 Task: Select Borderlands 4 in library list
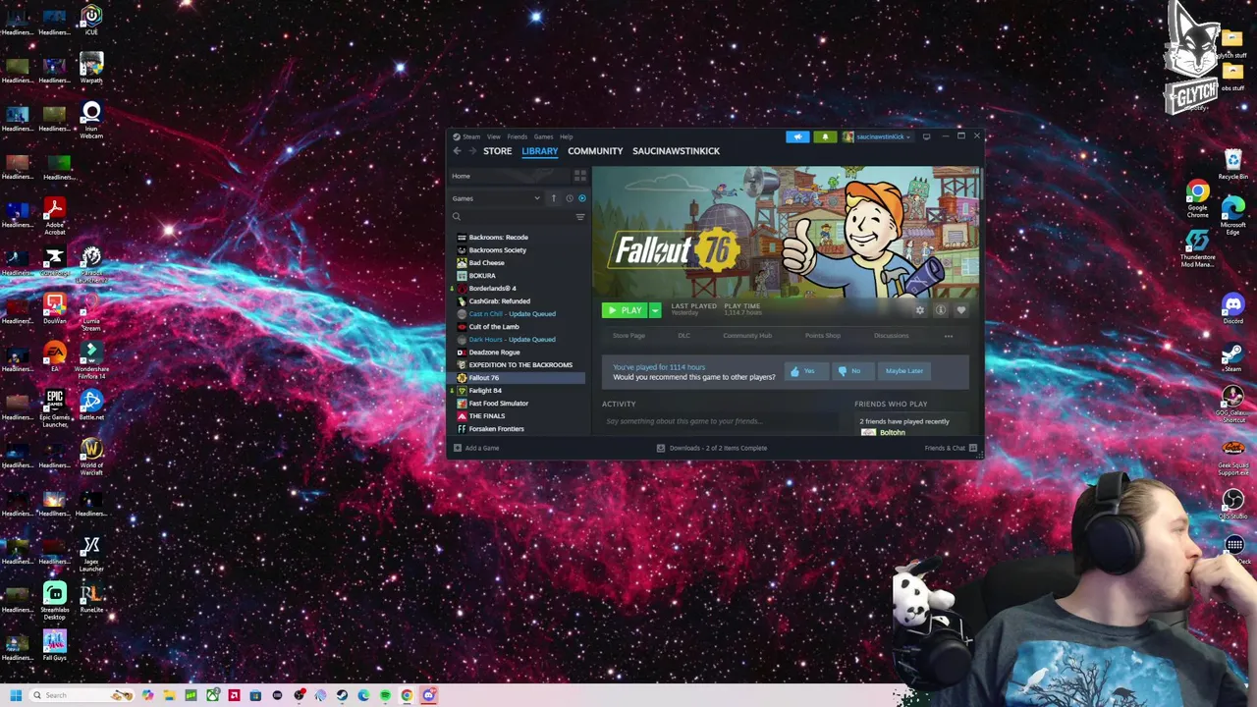point(493,289)
